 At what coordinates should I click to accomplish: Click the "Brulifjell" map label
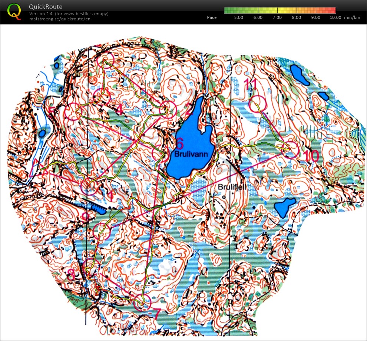tap(232, 187)
